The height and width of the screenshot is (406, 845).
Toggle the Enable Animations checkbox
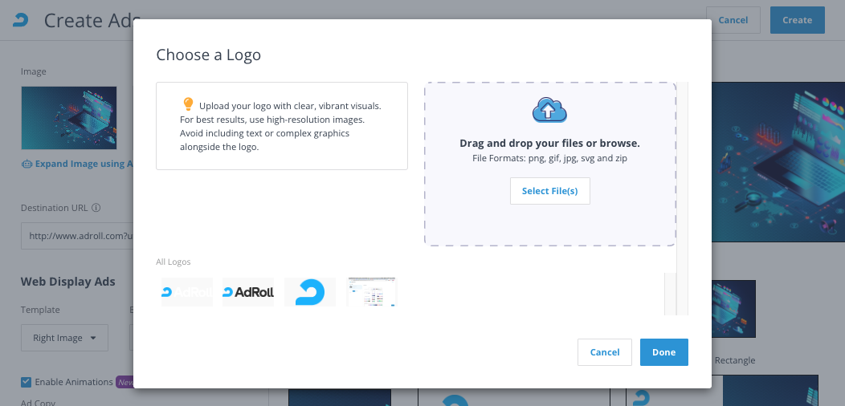click(x=27, y=382)
